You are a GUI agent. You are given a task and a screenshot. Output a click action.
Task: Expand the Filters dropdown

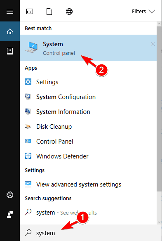point(143,12)
